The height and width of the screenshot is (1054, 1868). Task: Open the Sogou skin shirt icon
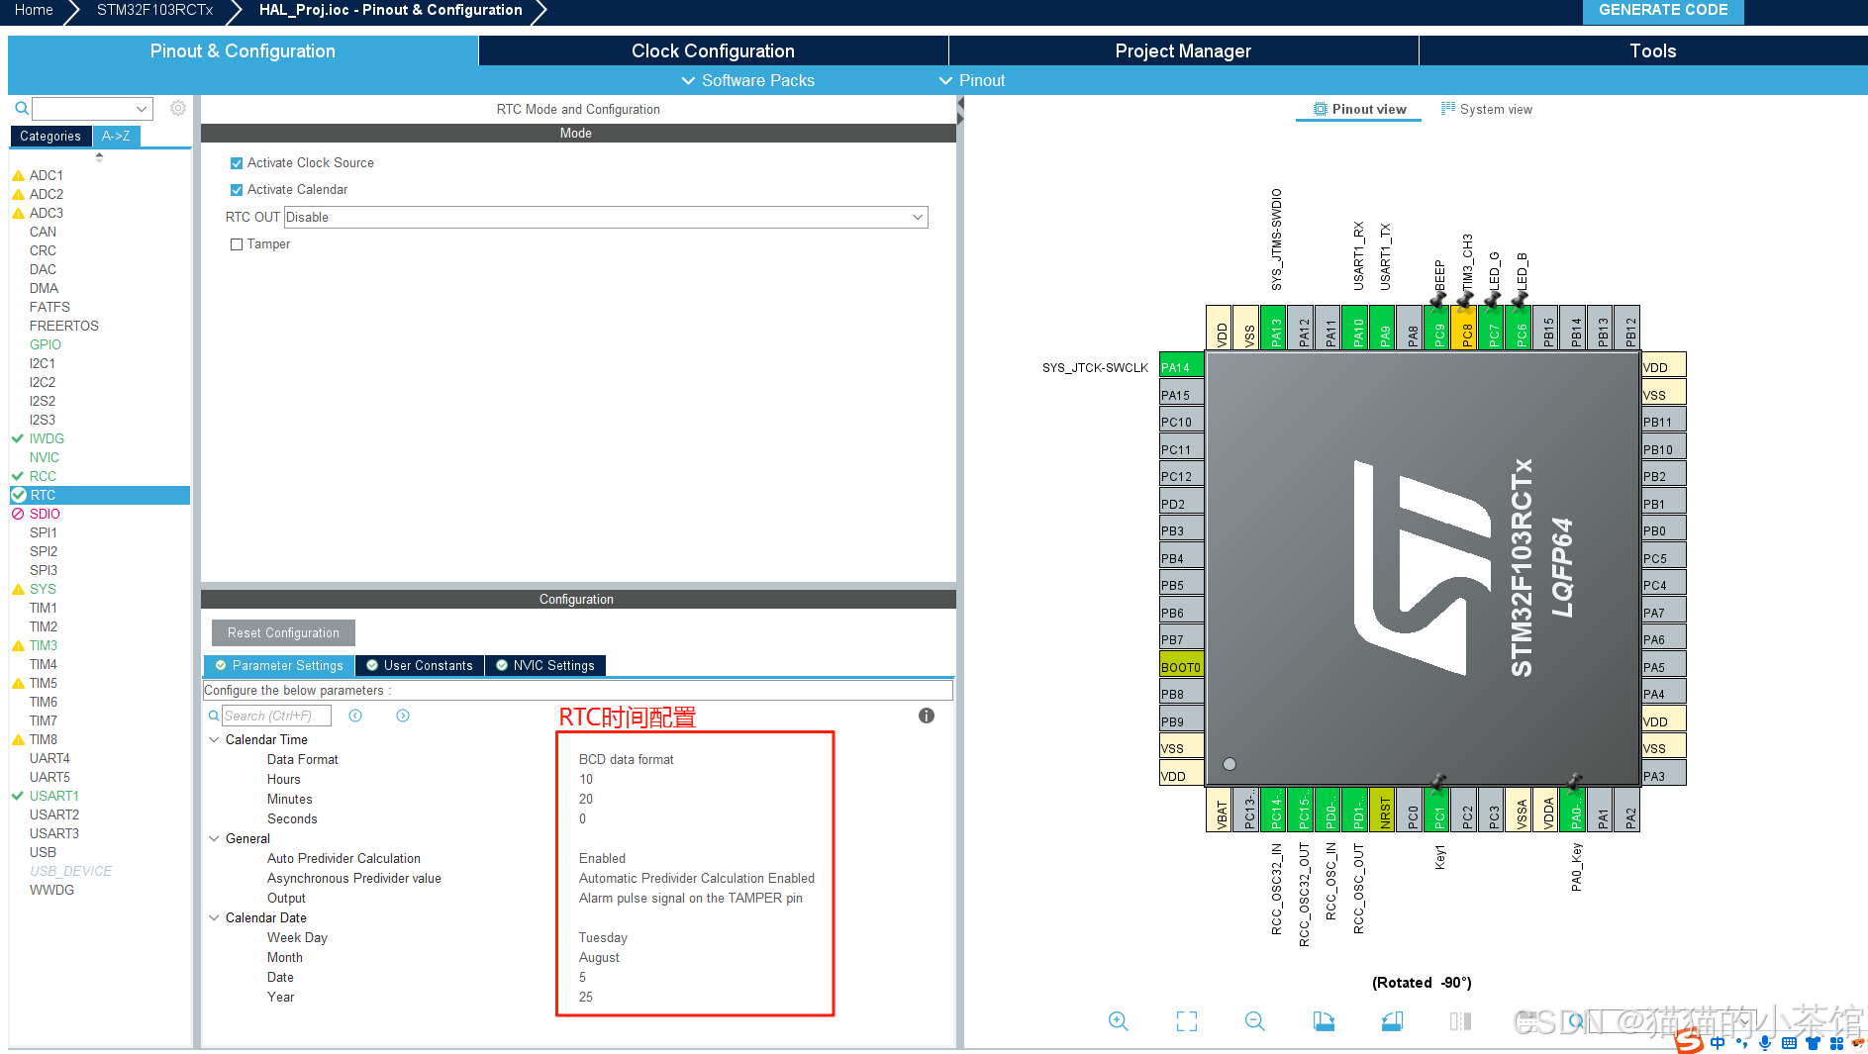point(1813,1043)
